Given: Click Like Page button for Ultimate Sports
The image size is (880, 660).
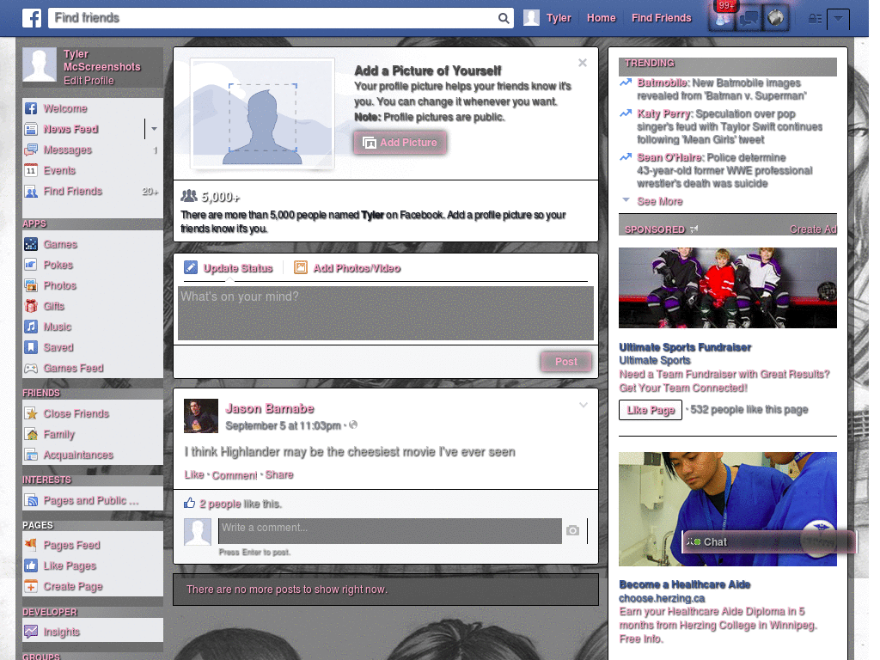Looking at the screenshot, I should click(x=651, y=410).
